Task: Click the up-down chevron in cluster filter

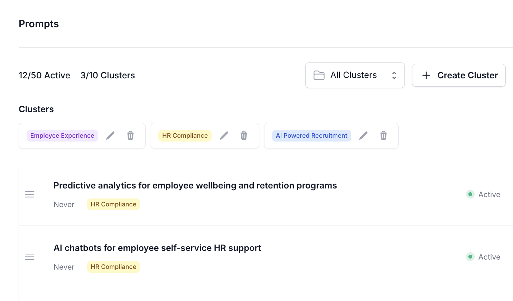Action: click(x=394, y=75)
